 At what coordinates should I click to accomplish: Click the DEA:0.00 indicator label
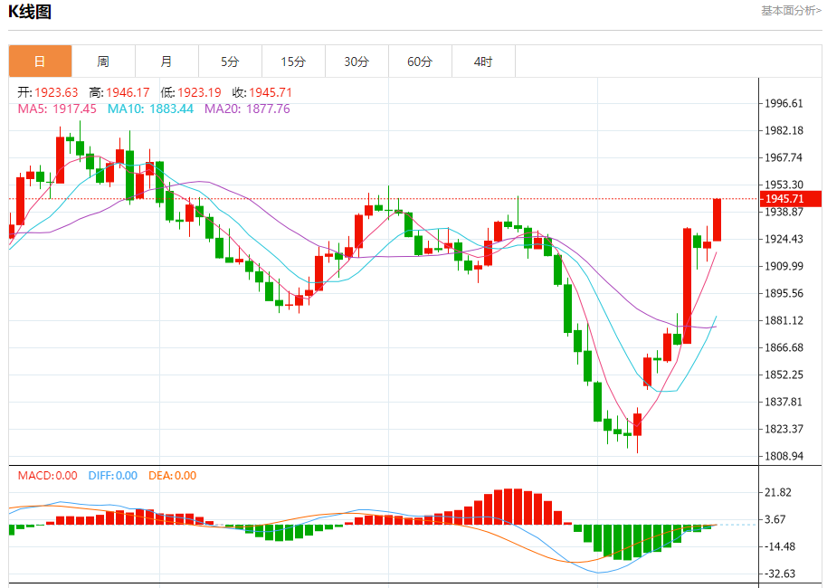coord(173,476)
